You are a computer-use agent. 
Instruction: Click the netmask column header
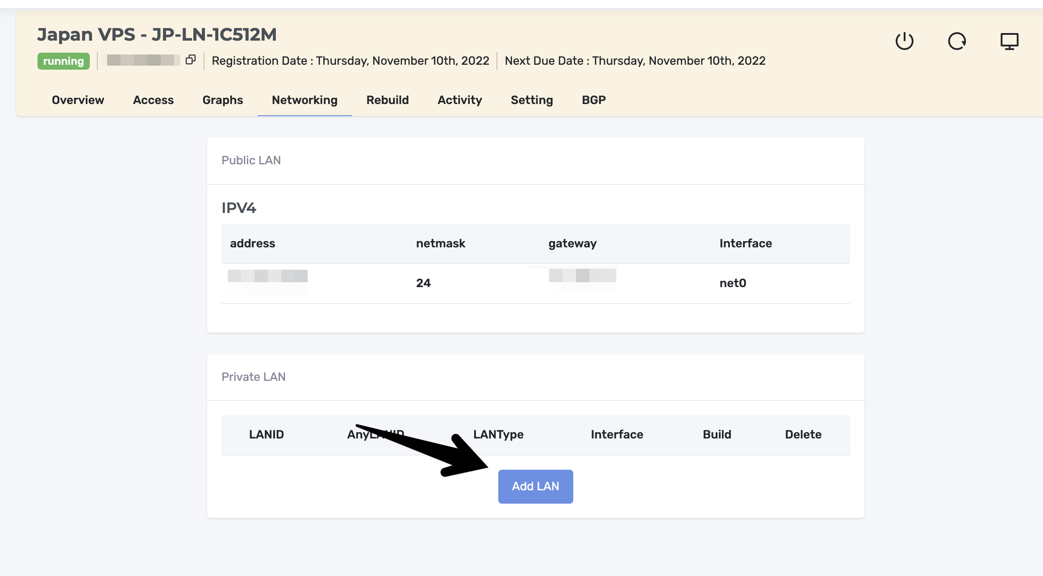[x=441, y=243]
